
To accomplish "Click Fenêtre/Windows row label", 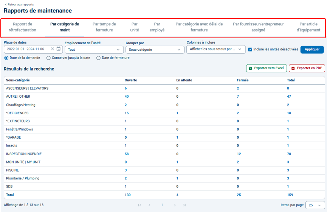I will pos(20,129).
